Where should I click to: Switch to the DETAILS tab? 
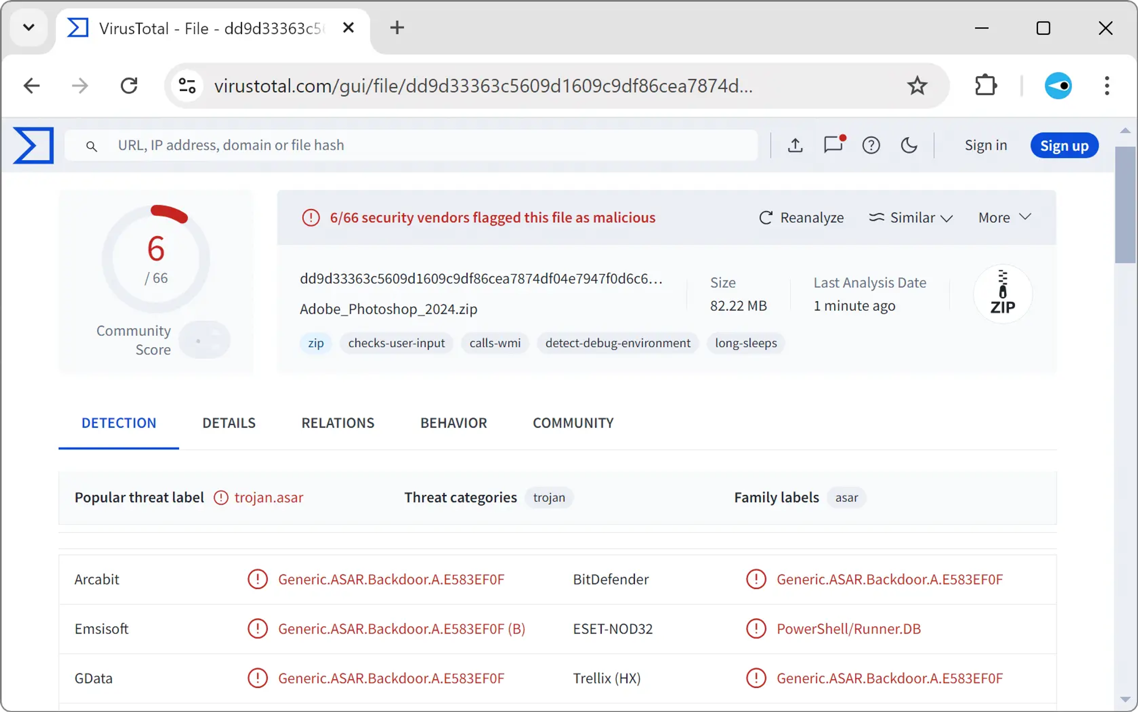coord(229,423)
